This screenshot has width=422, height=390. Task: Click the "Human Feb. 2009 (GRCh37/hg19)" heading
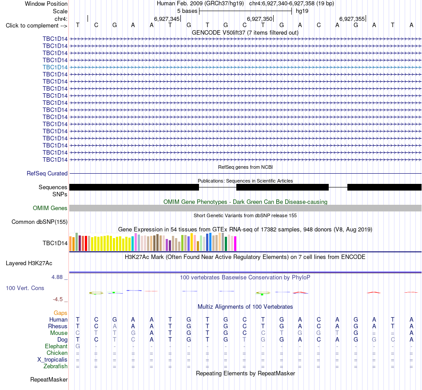click(200, 4)
